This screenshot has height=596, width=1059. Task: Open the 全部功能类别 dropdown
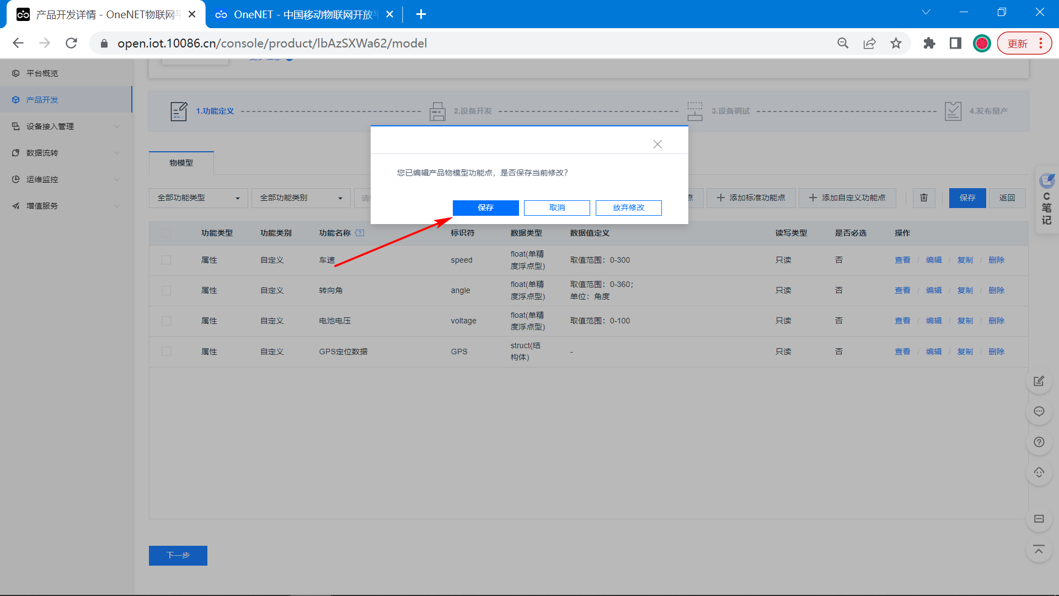click(301, 198)
